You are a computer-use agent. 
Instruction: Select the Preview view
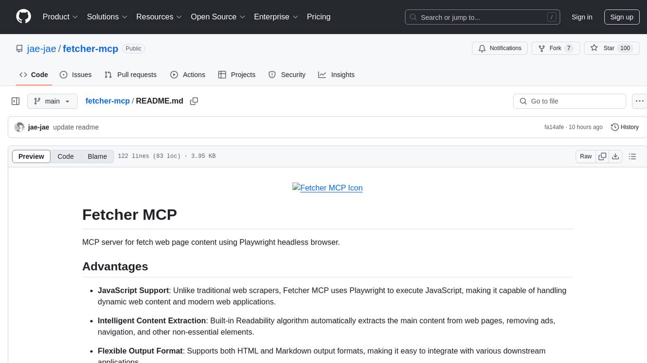tap(31, 156)
